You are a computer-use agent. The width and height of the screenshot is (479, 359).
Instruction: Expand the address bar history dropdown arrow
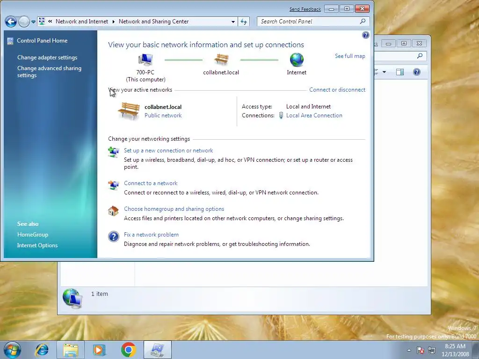pos(233,22)
